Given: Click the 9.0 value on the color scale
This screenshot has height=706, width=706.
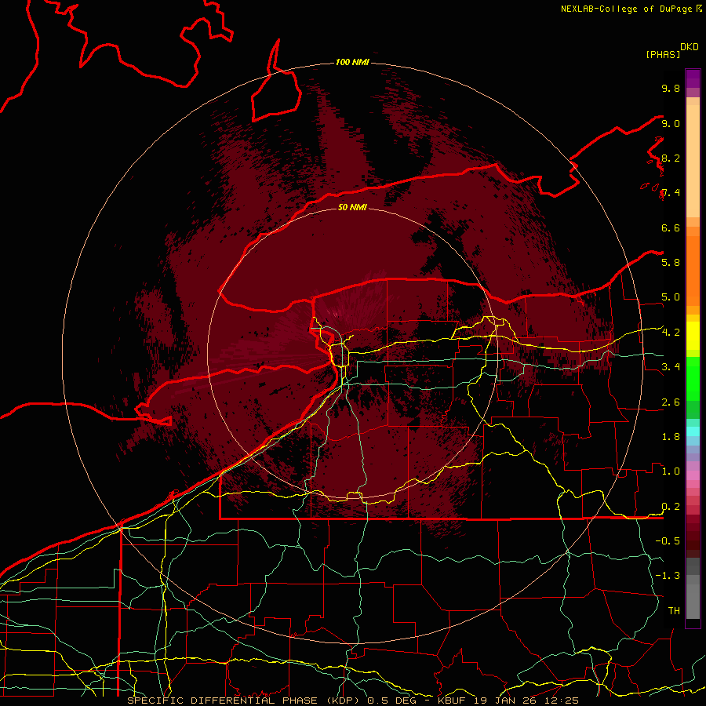Looking at the screenshot, I should 671,123.
